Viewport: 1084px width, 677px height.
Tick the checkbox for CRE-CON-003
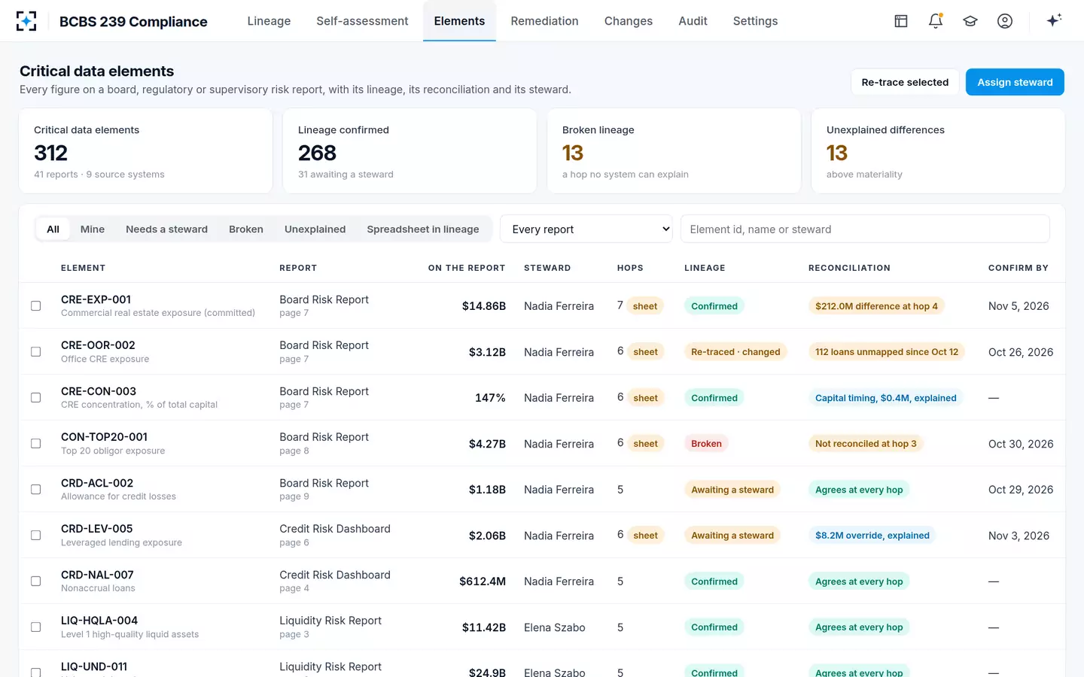[35, 397]
